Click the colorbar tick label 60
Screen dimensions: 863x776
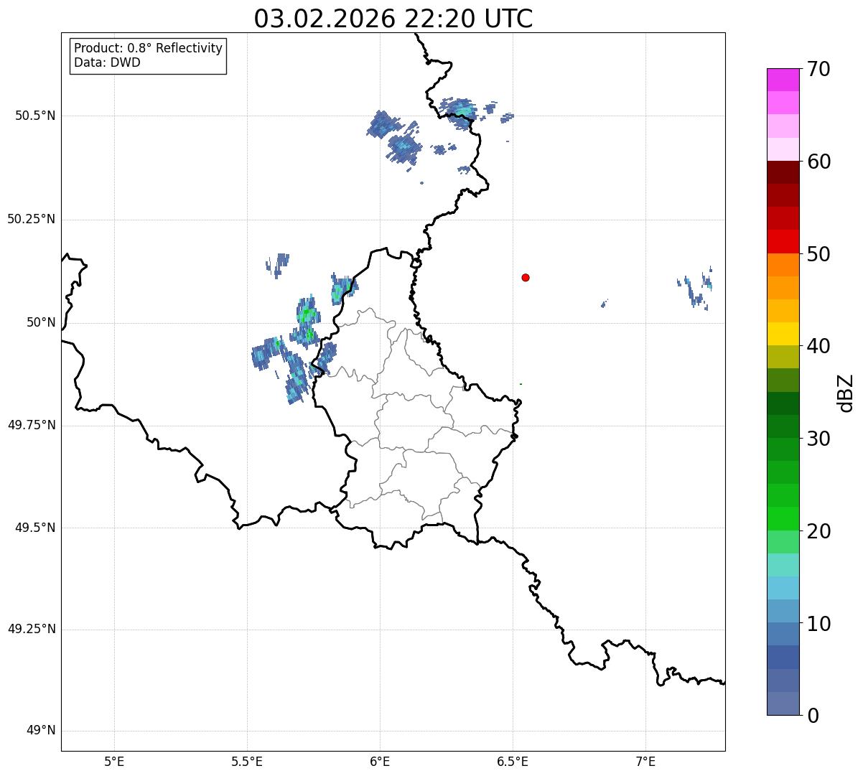(x=818, y=162)
